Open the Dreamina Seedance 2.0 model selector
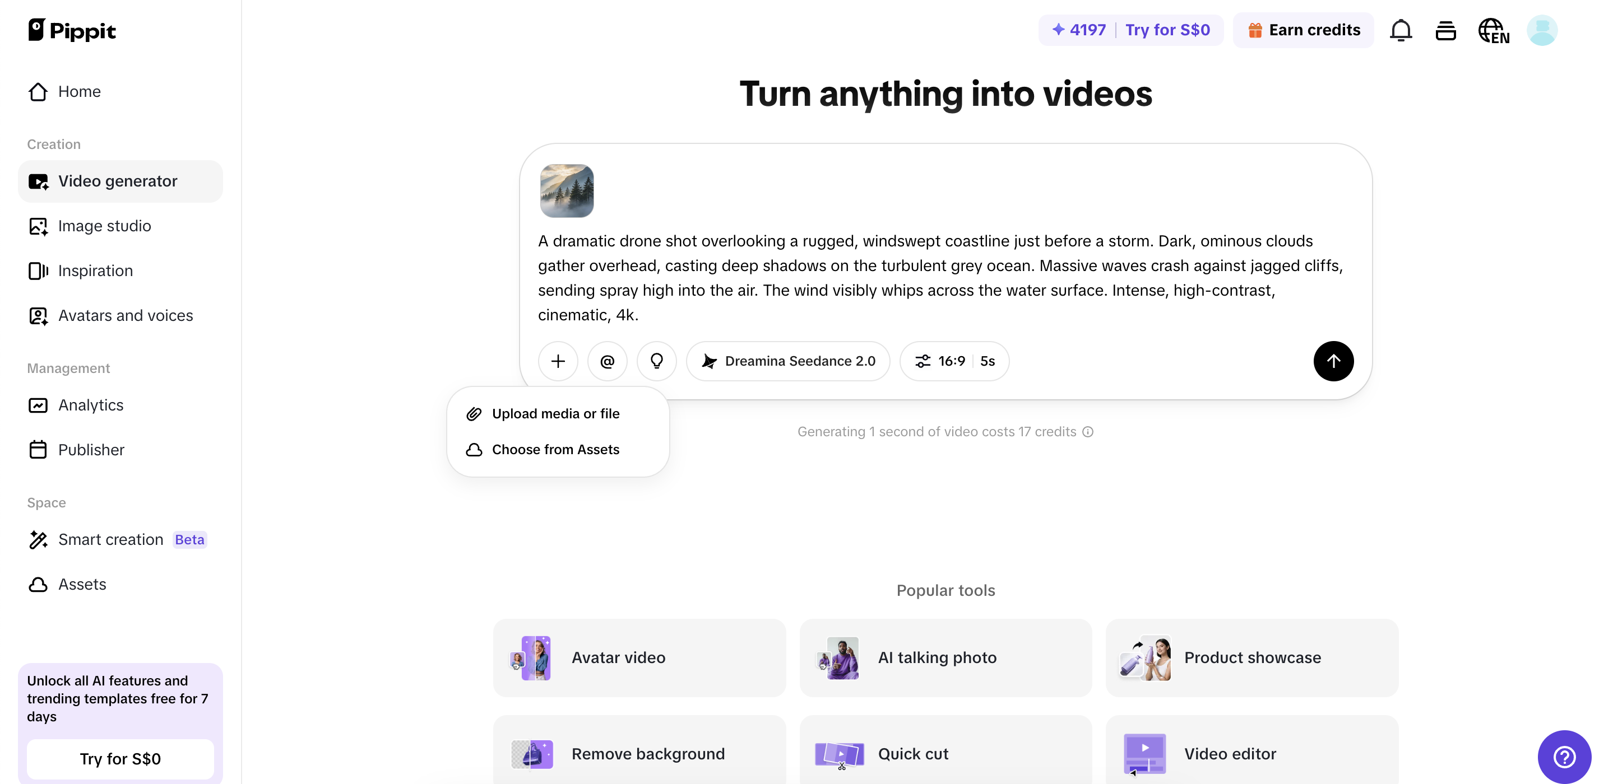1613x784 pixels. (x=787, y=361)
